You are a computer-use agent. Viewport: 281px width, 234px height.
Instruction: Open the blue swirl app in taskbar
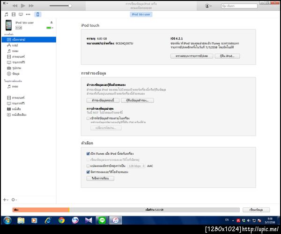[x=75, y=220]
